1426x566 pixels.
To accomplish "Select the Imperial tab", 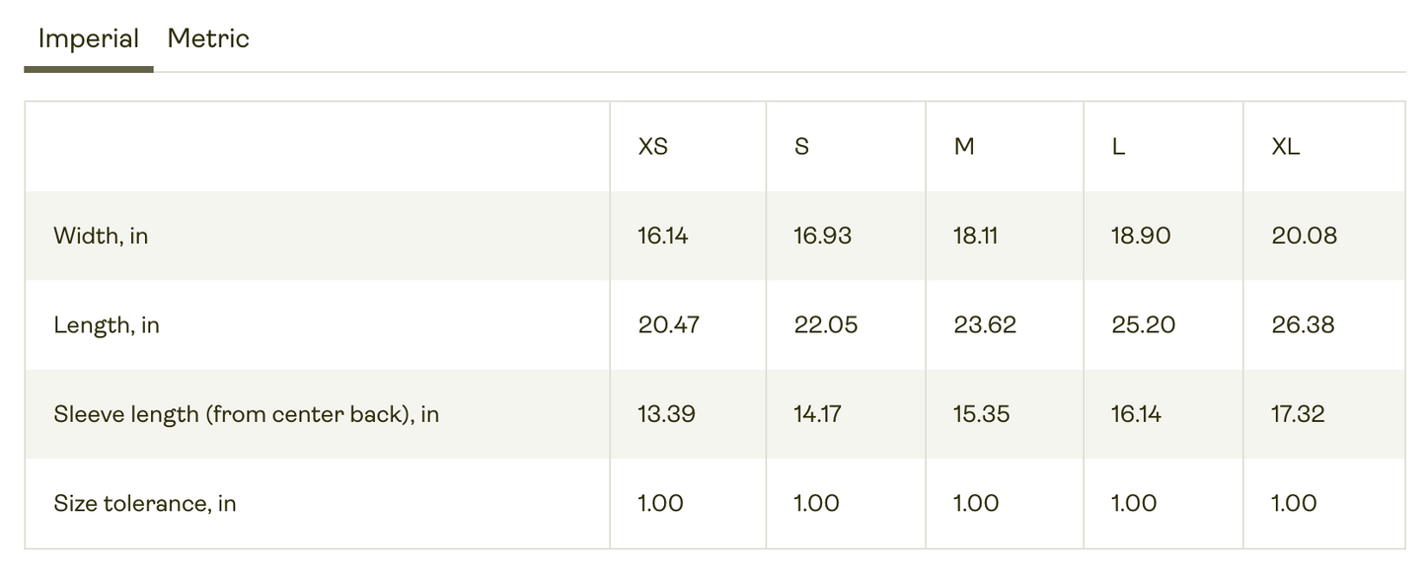I will [x=88, y=39].
